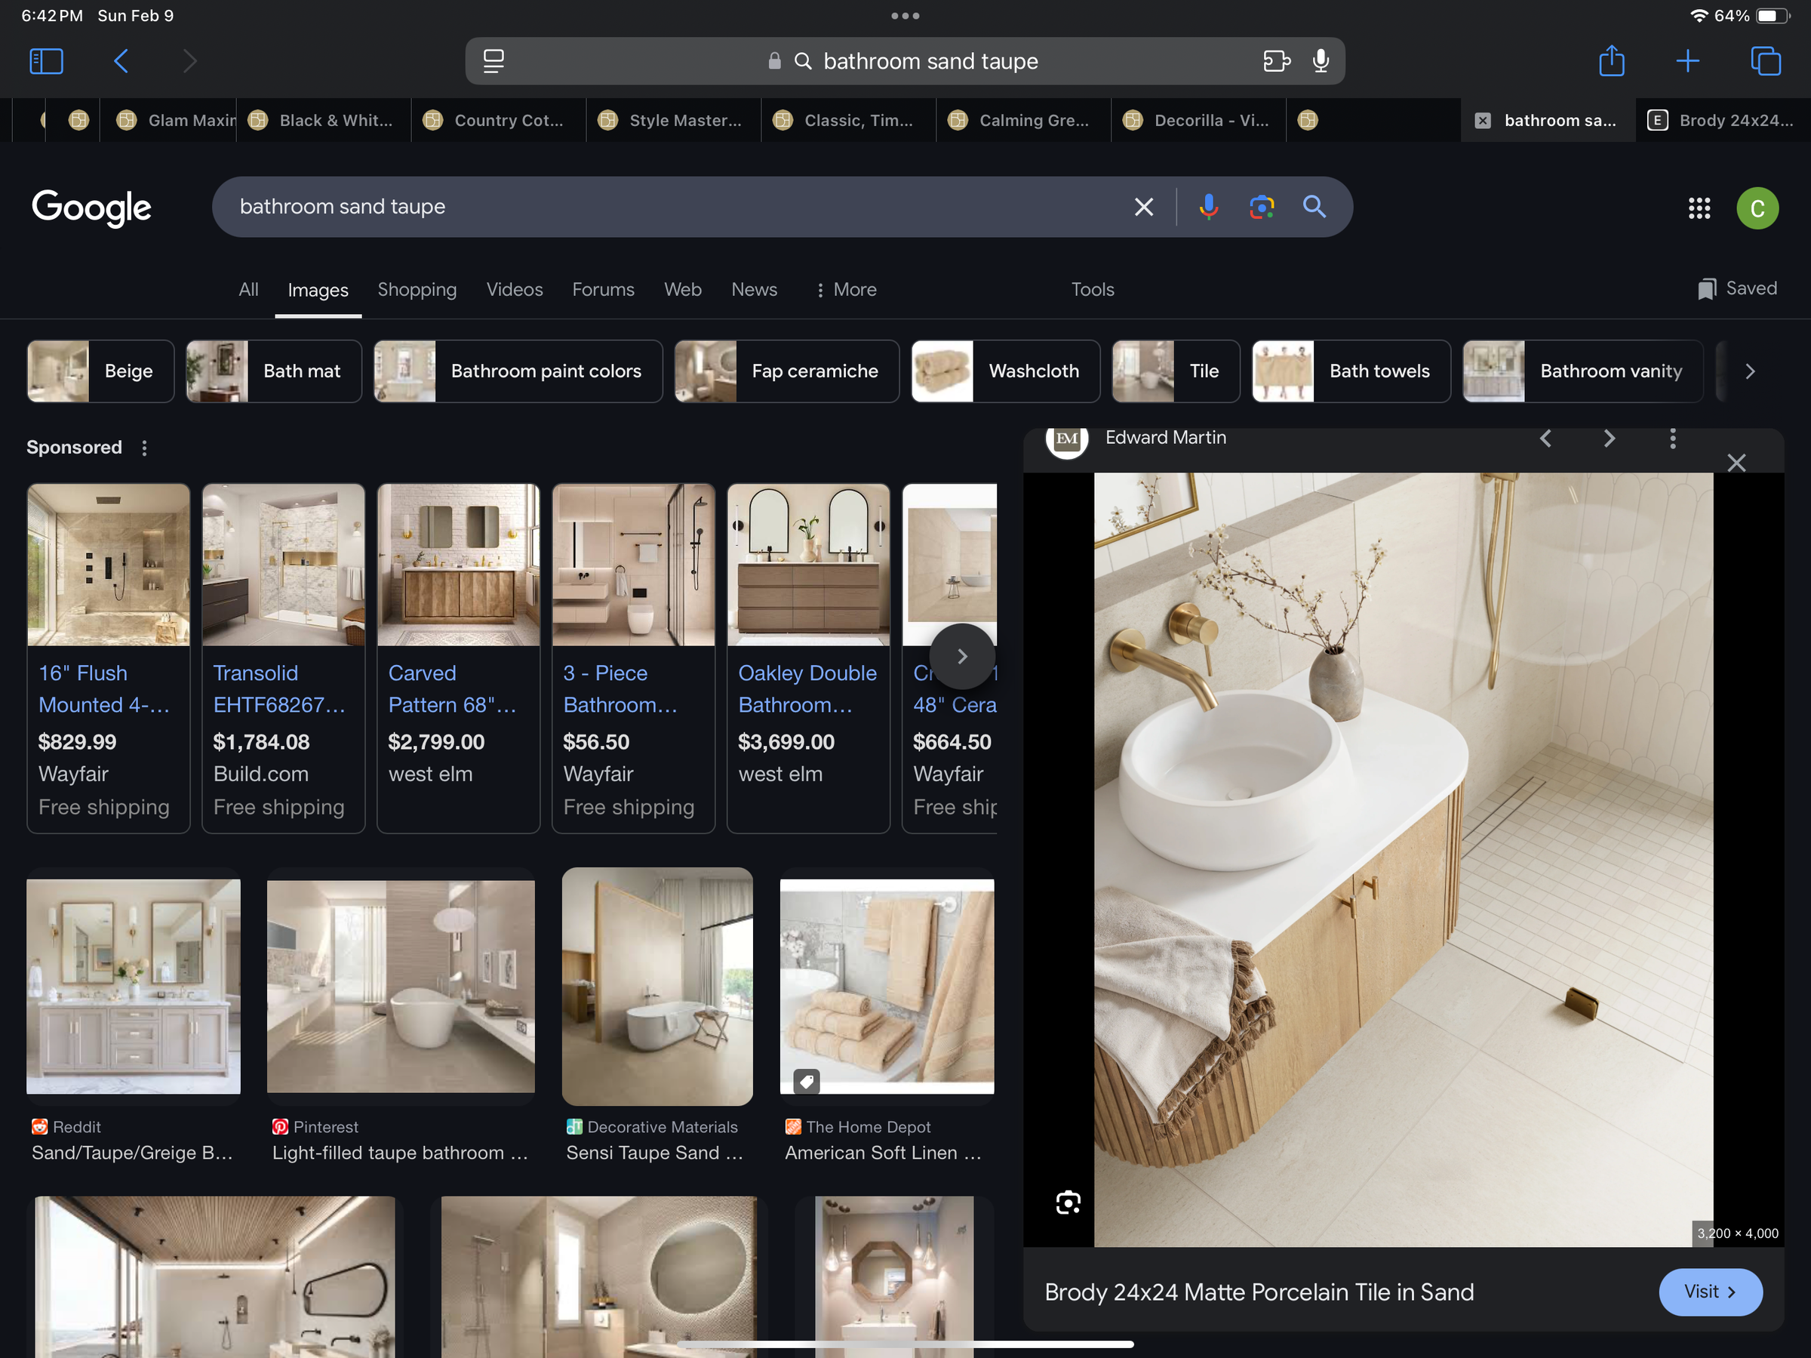
Task: Switch to the Forums tab
Action: (603, 290)
